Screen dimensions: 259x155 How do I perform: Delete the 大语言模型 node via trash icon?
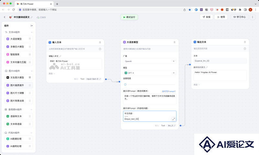(175, 42)
